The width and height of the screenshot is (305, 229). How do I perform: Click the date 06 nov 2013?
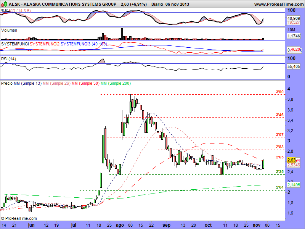point(177,4)
